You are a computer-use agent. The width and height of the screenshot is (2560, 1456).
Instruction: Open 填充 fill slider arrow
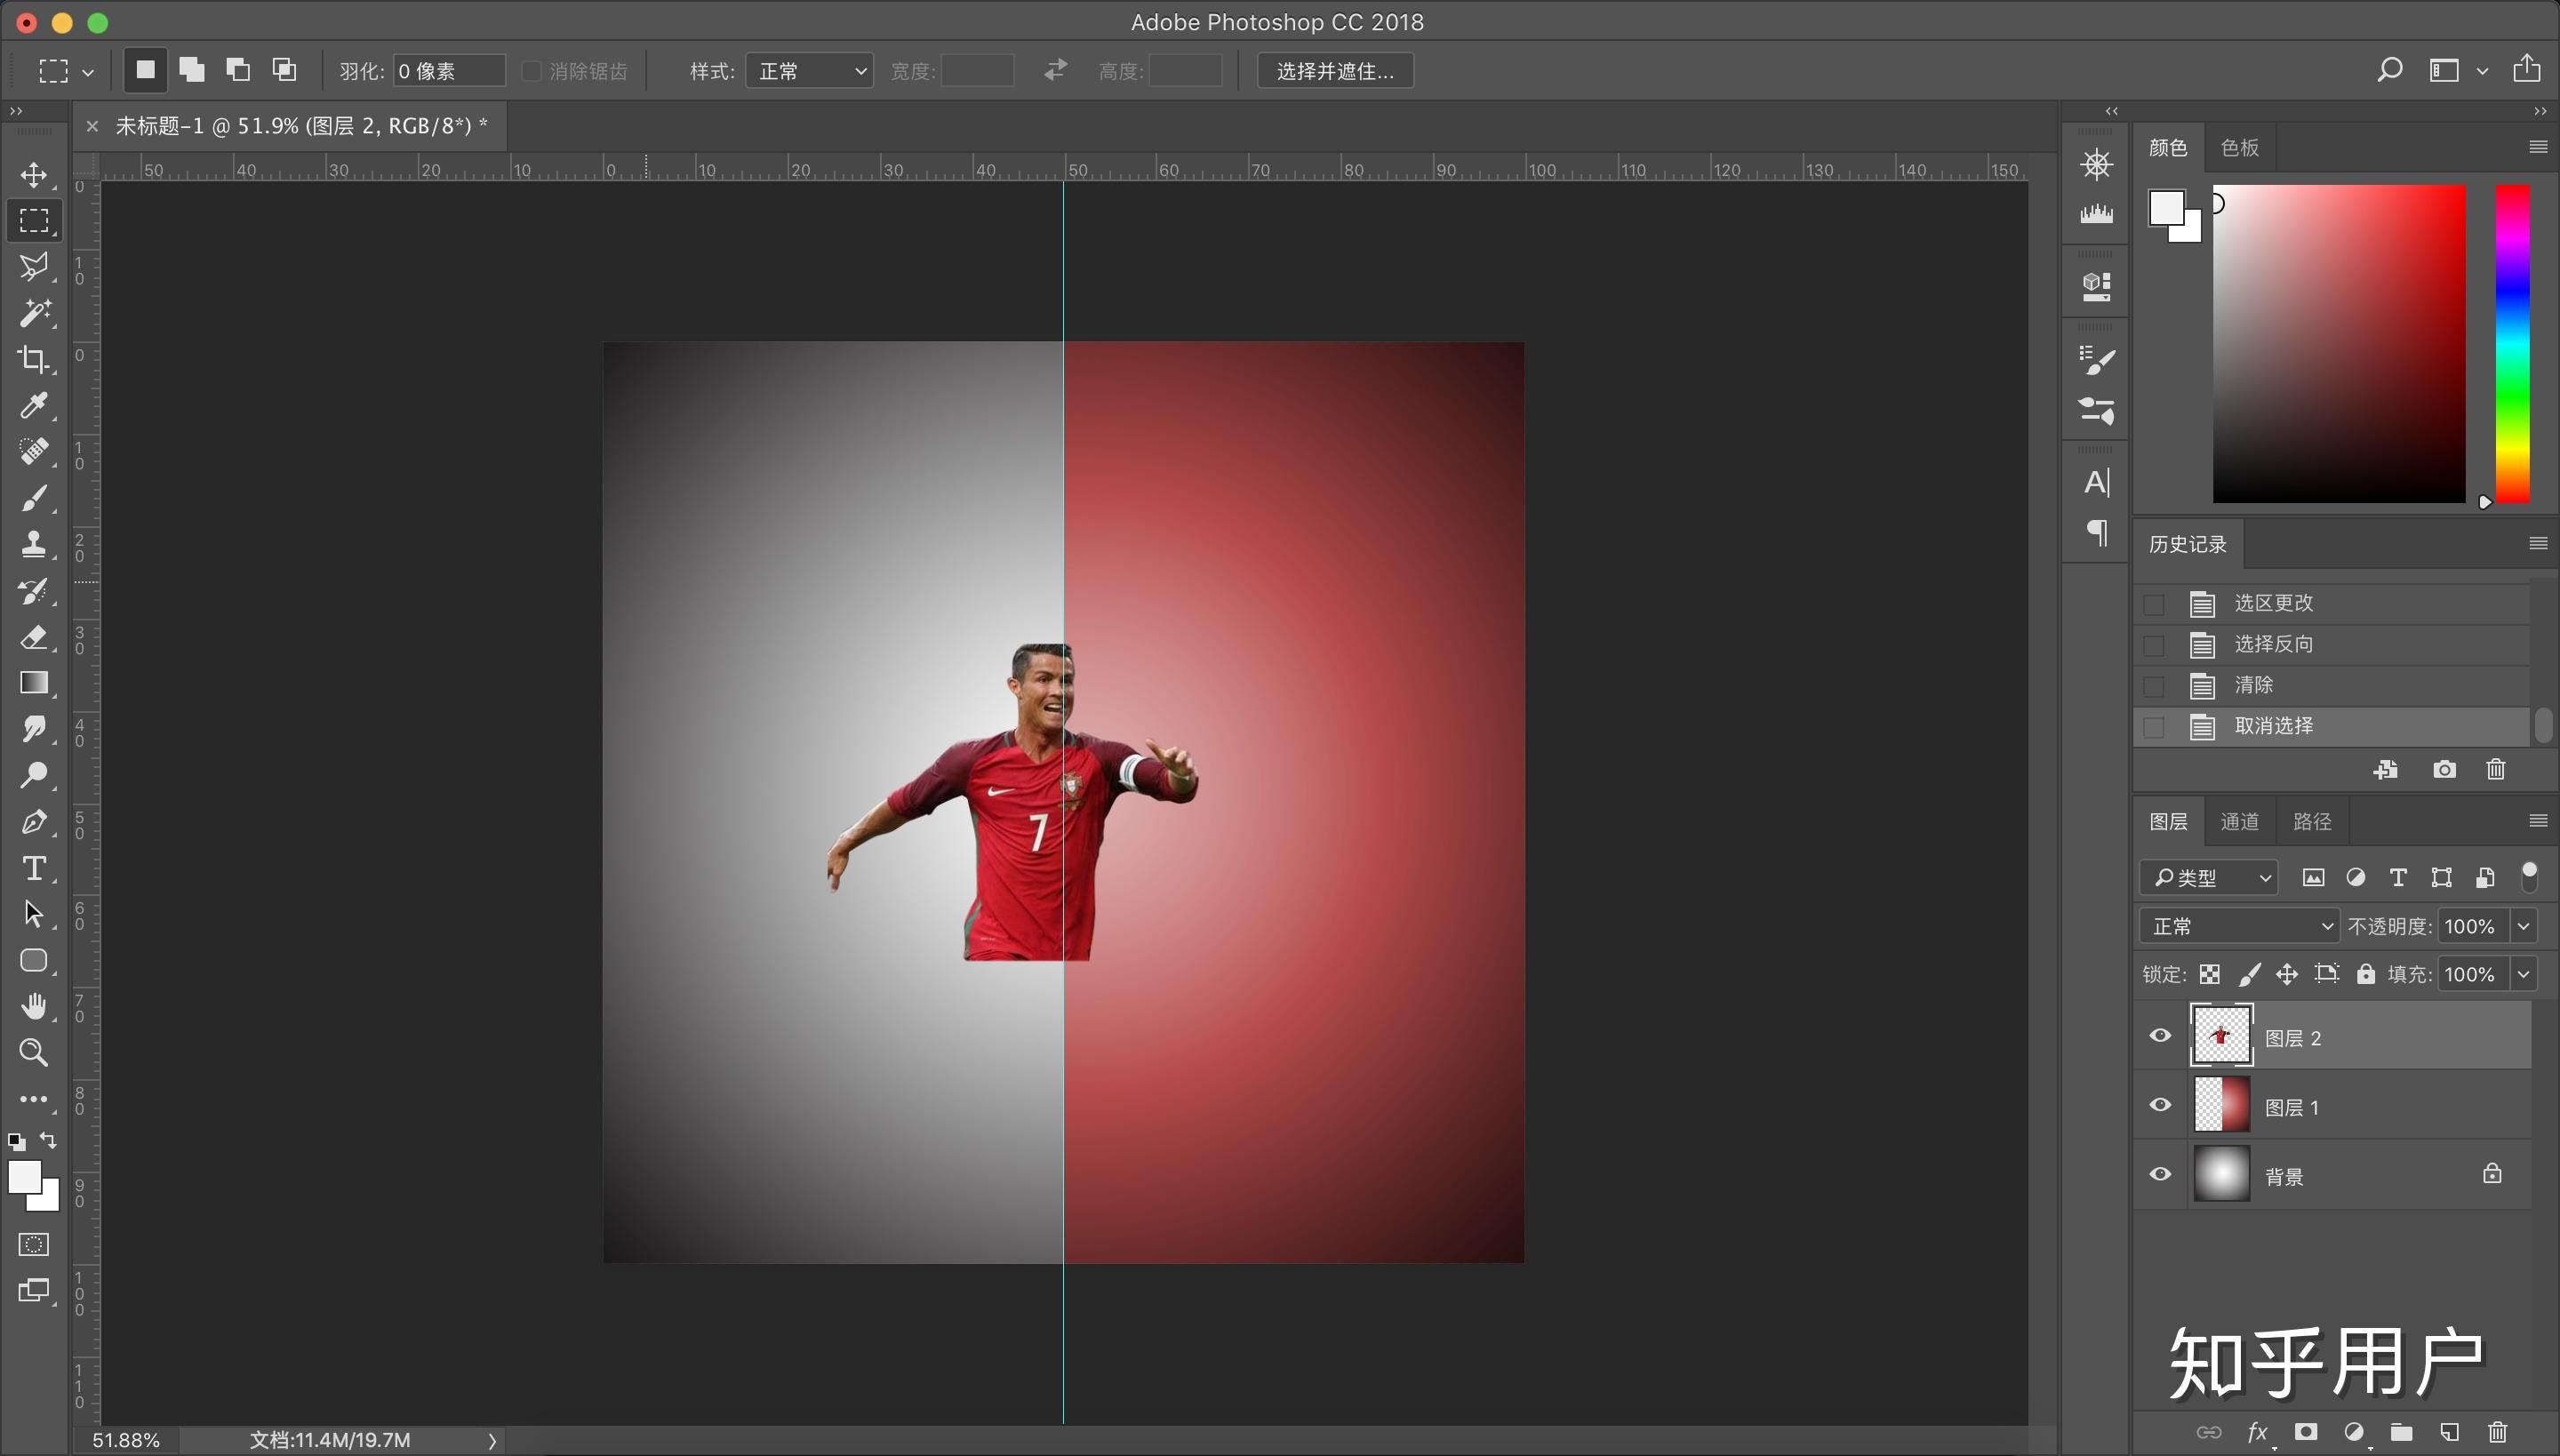pos(2524,974)
